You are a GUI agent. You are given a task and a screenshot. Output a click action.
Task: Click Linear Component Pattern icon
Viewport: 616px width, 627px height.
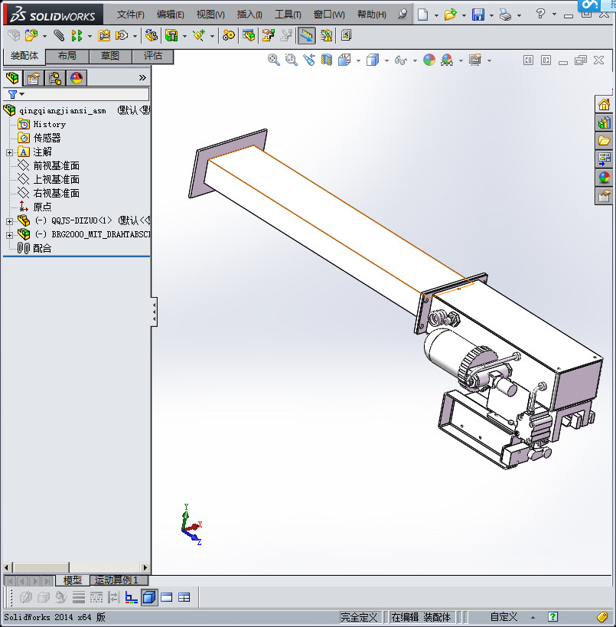(x=77, y=35)
